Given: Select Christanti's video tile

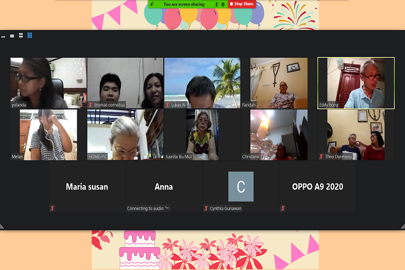Looking at the screenshot, I should [x=279, y=134].
